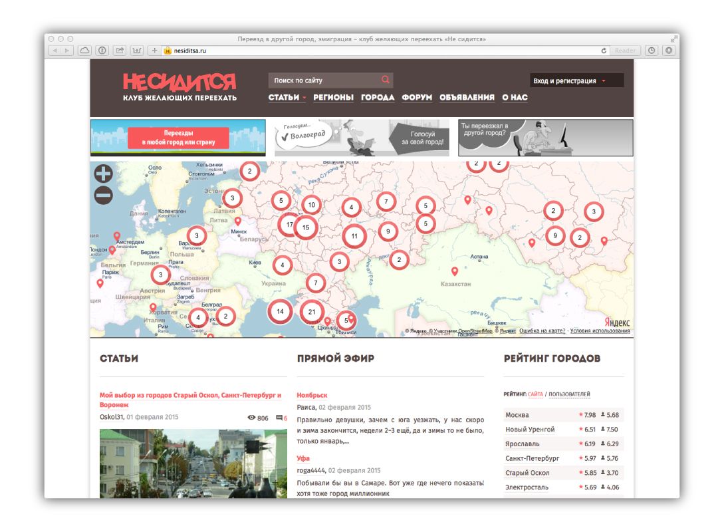
Task: Click Ошибка на карте? link
Action: pos(542,331)
